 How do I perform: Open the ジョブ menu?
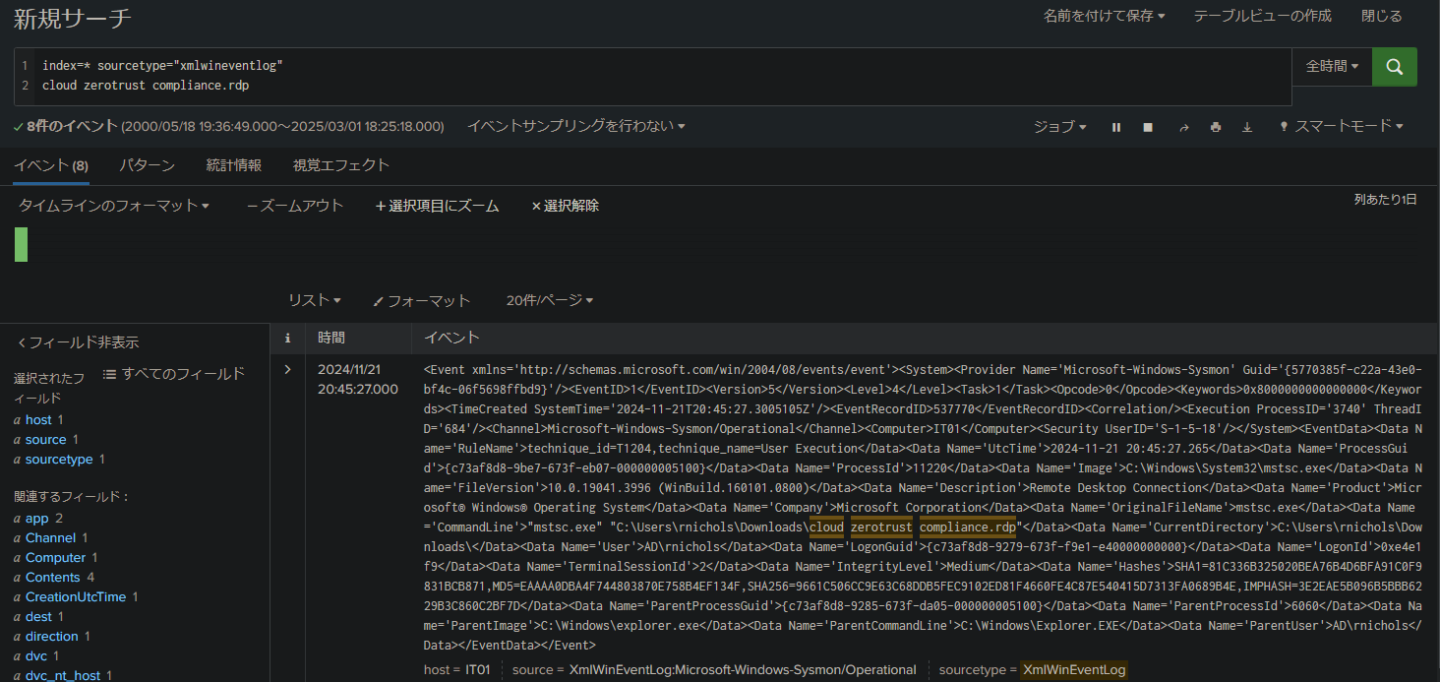coord(1059,127)
